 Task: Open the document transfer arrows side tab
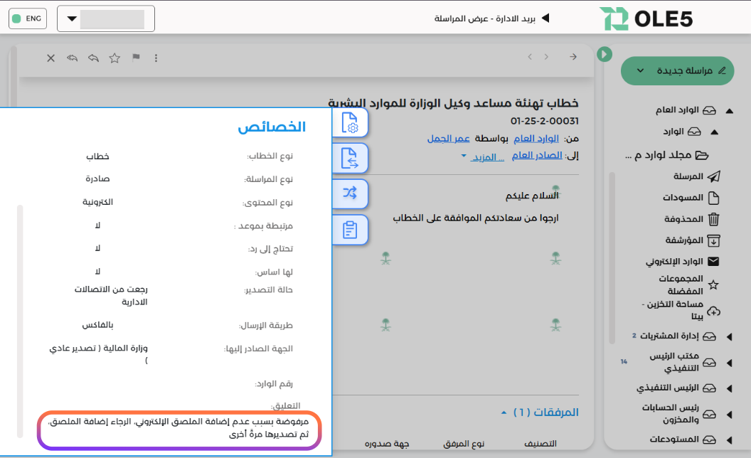click(x=350, y=158)
